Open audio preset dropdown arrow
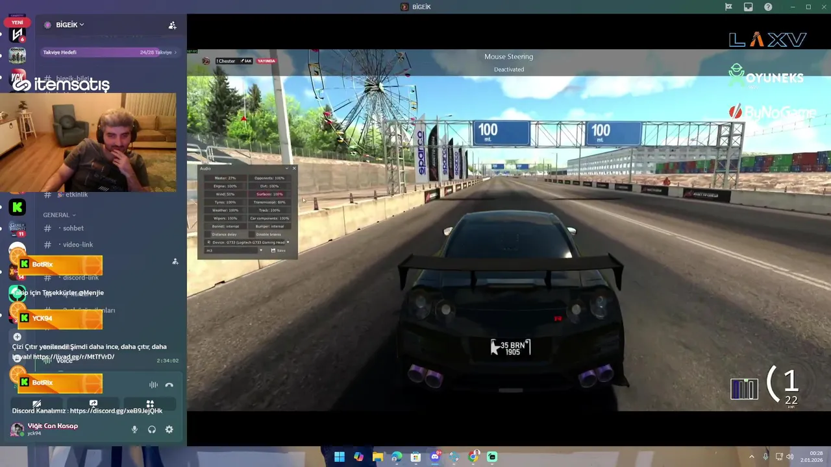 tap(261, 250)
